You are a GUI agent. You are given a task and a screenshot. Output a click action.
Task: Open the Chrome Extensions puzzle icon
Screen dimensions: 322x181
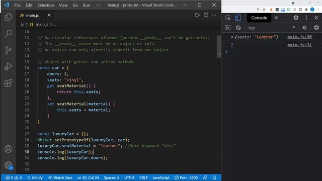coord(306,10)
